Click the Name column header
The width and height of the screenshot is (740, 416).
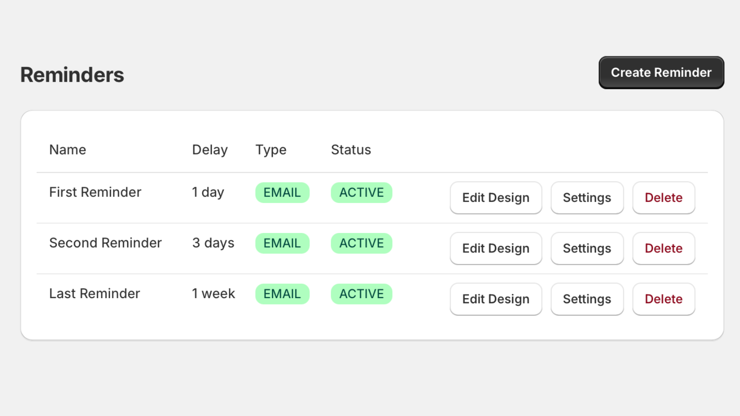click(68, 150)
